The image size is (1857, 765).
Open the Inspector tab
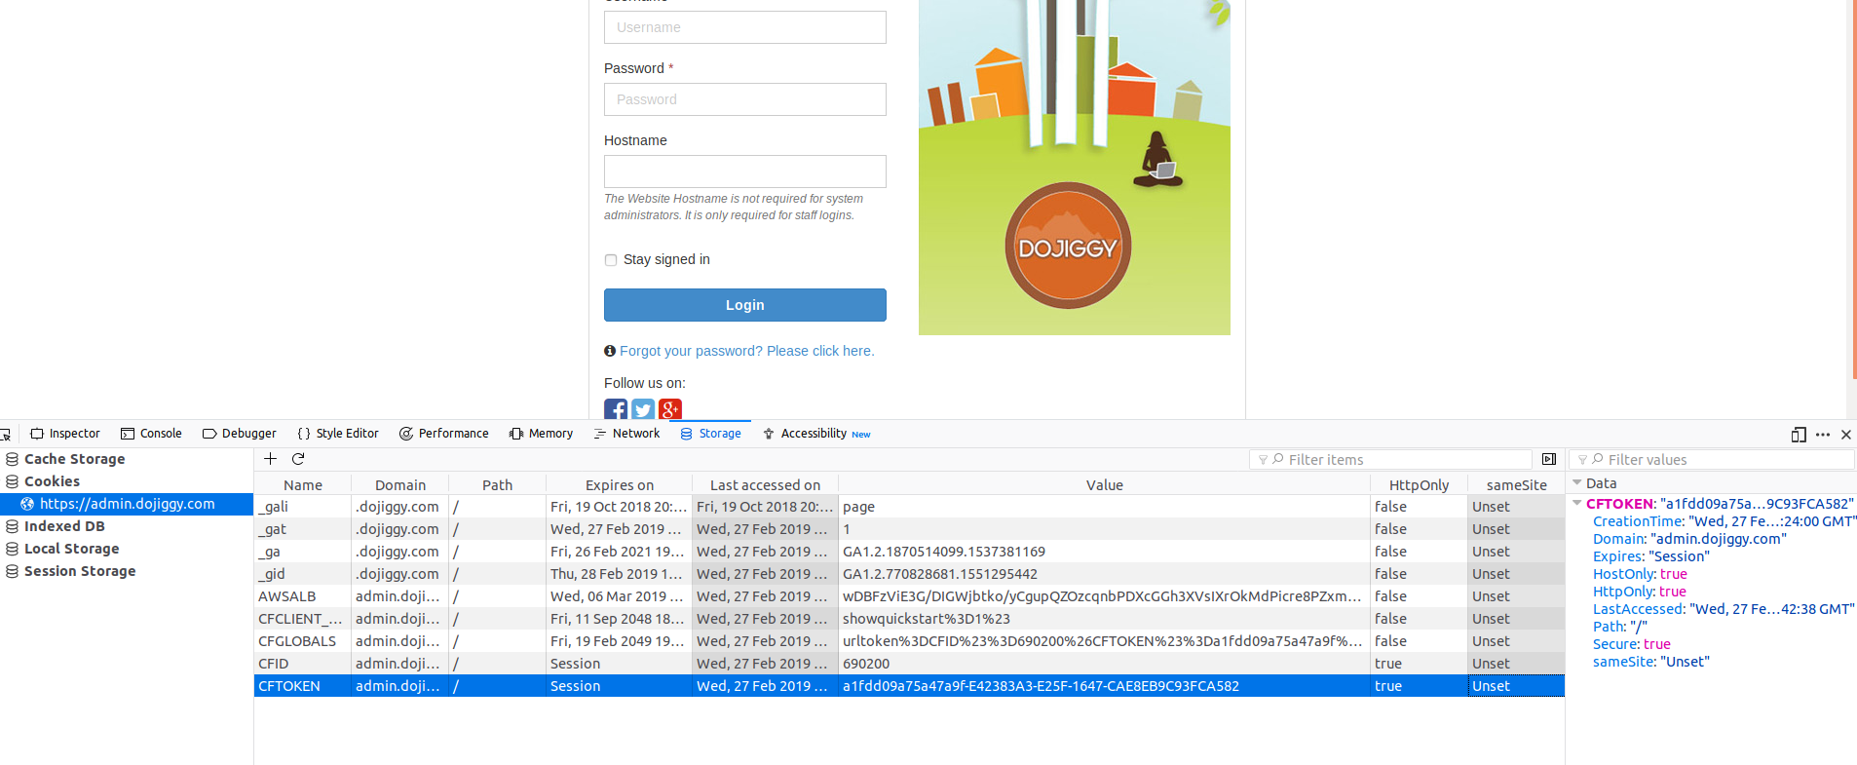click(x=65, y=434)
